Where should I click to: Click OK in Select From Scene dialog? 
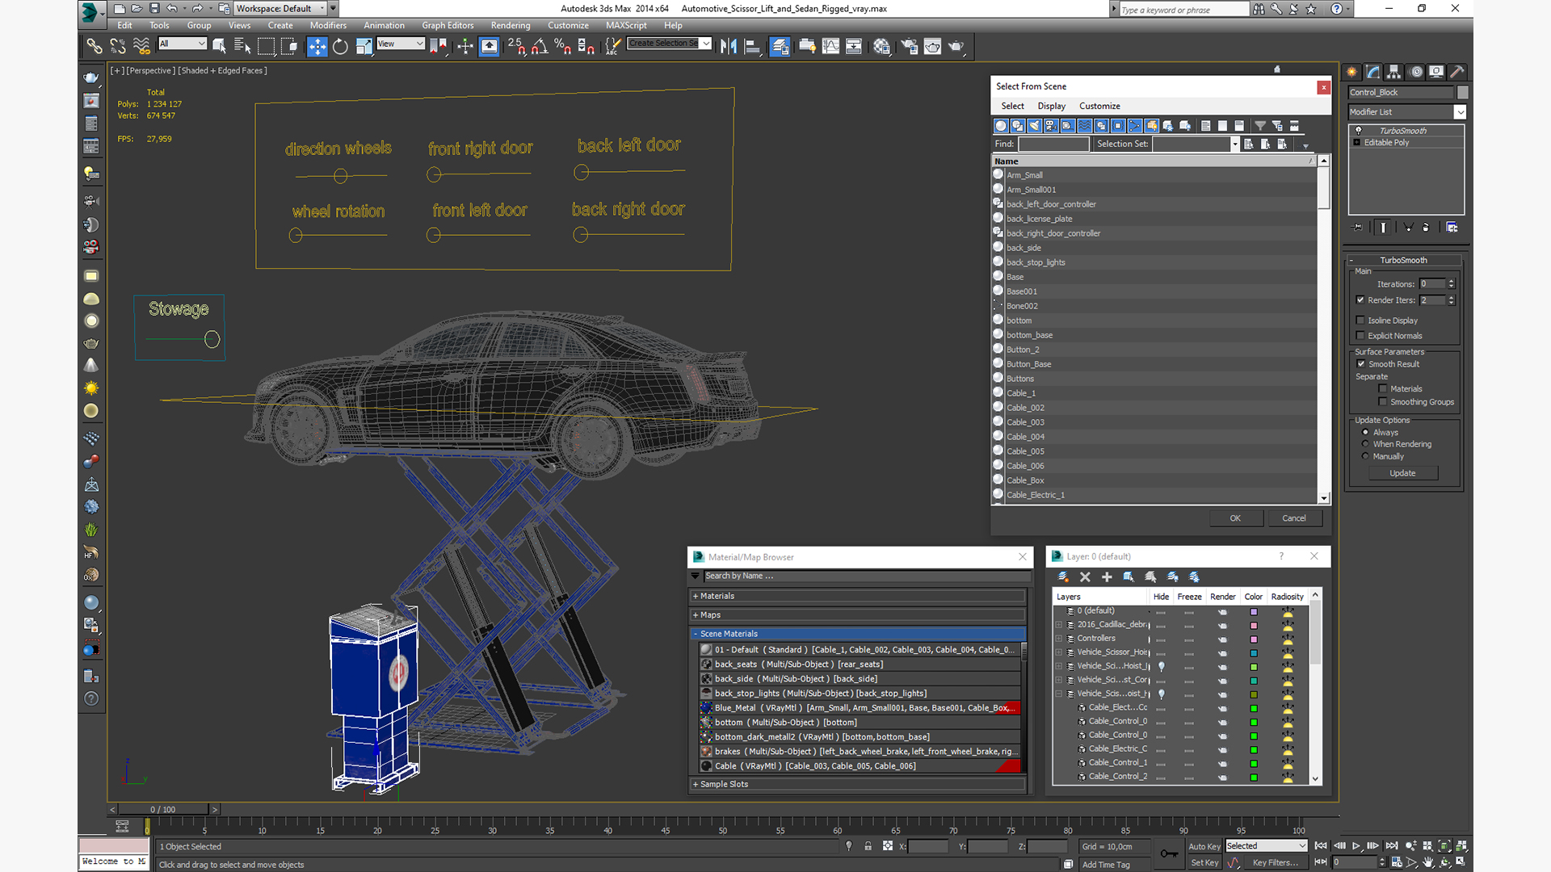click(x=1235, y=518)
